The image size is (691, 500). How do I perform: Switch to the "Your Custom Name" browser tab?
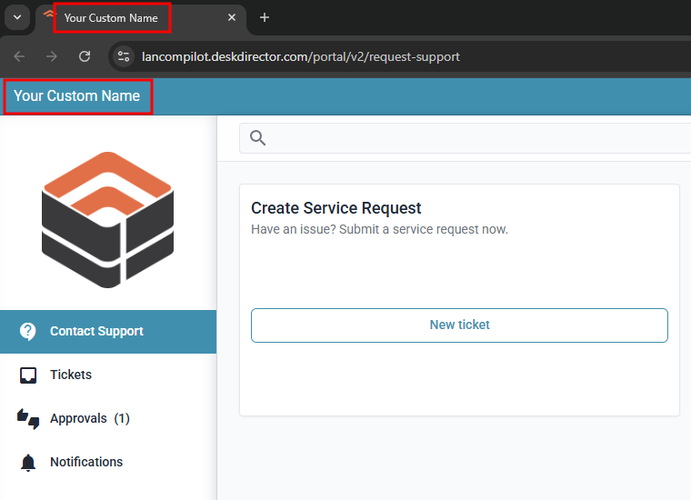point(111,17)
